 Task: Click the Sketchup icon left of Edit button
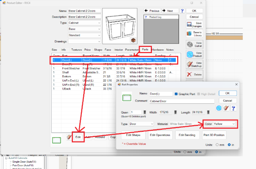69,137
